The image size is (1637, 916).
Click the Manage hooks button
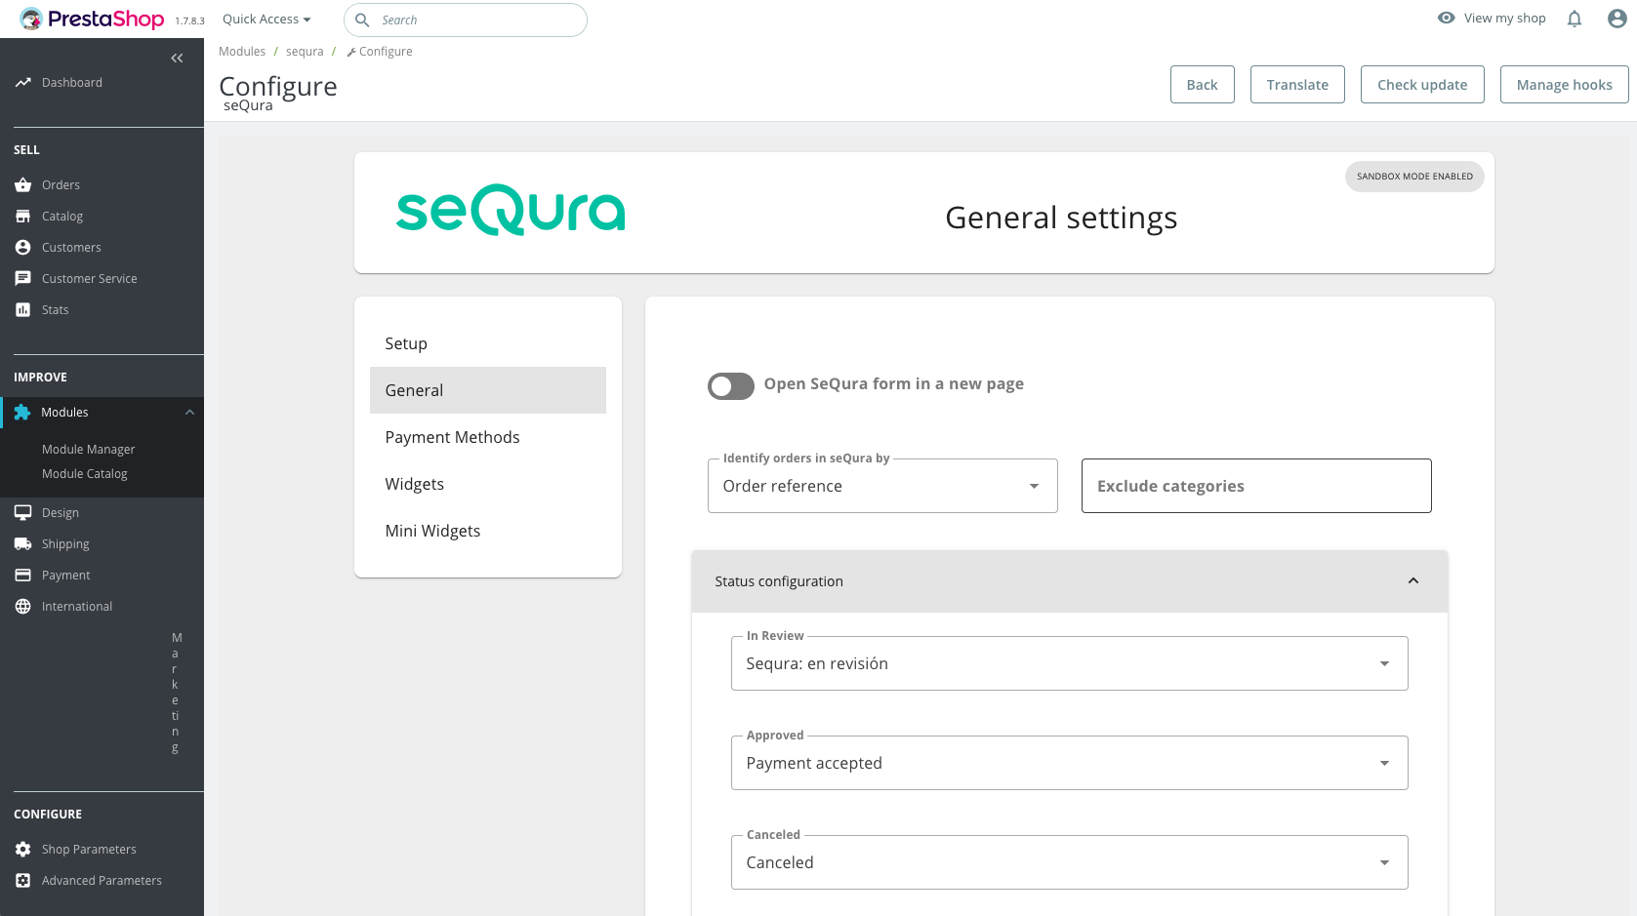click(1565, 85)
